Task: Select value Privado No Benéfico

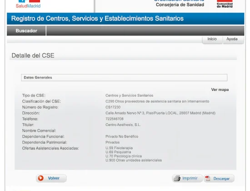Action: [122, 136]
